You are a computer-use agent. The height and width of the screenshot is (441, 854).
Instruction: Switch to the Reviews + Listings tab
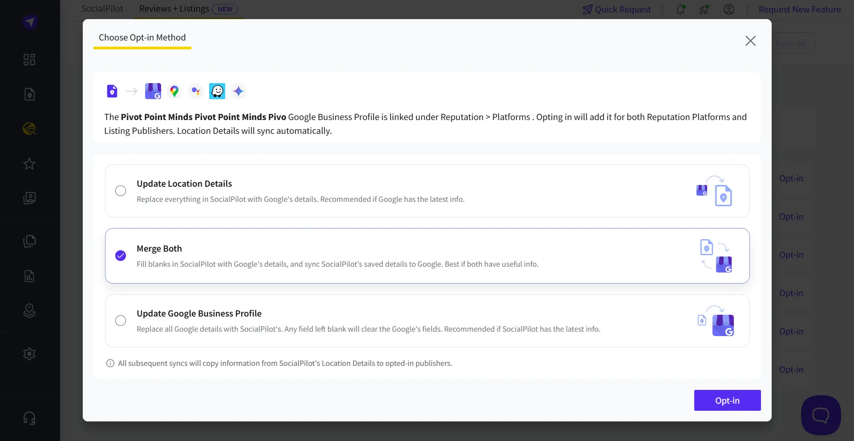[x=189, y=9]
